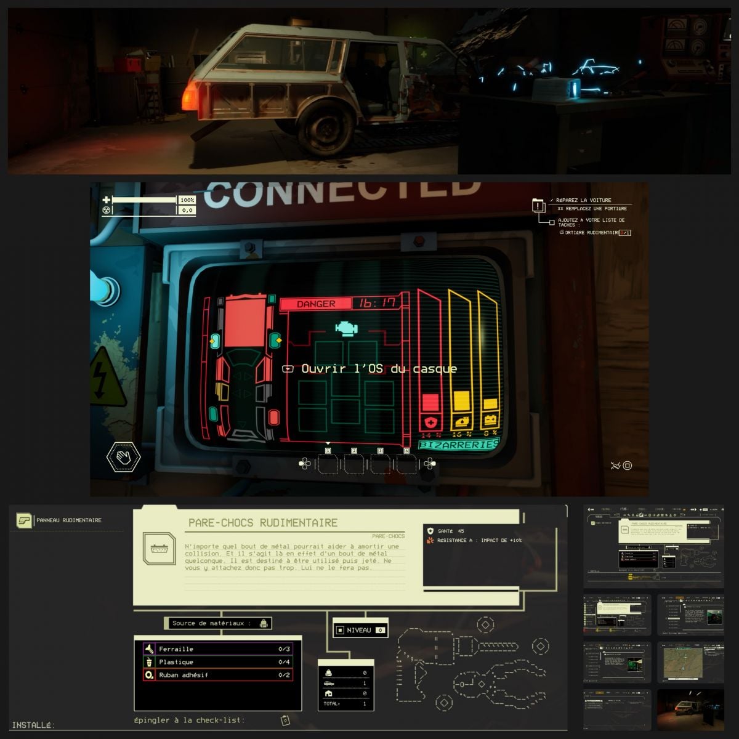Select the Bizarreries tab on the monitor

point(458,444)
